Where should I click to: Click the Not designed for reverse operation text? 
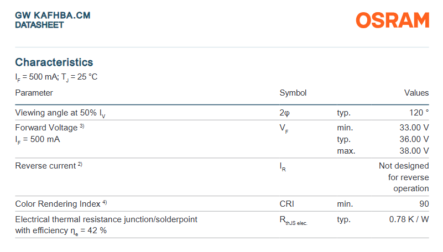click(404, 177)
